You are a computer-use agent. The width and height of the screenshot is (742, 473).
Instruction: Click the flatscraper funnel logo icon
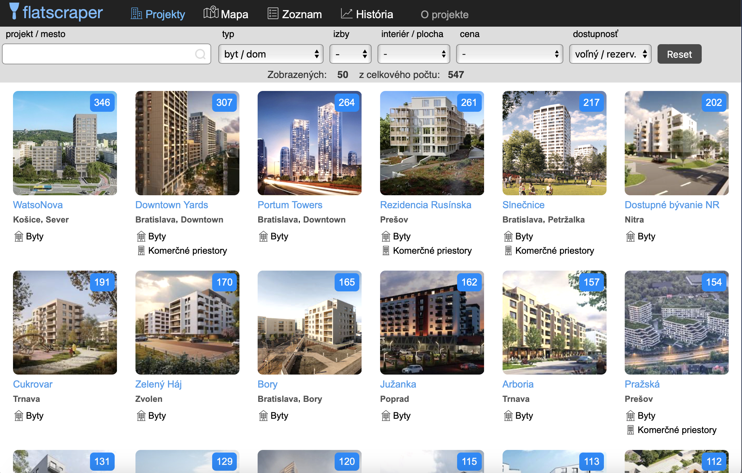(14, 11)
